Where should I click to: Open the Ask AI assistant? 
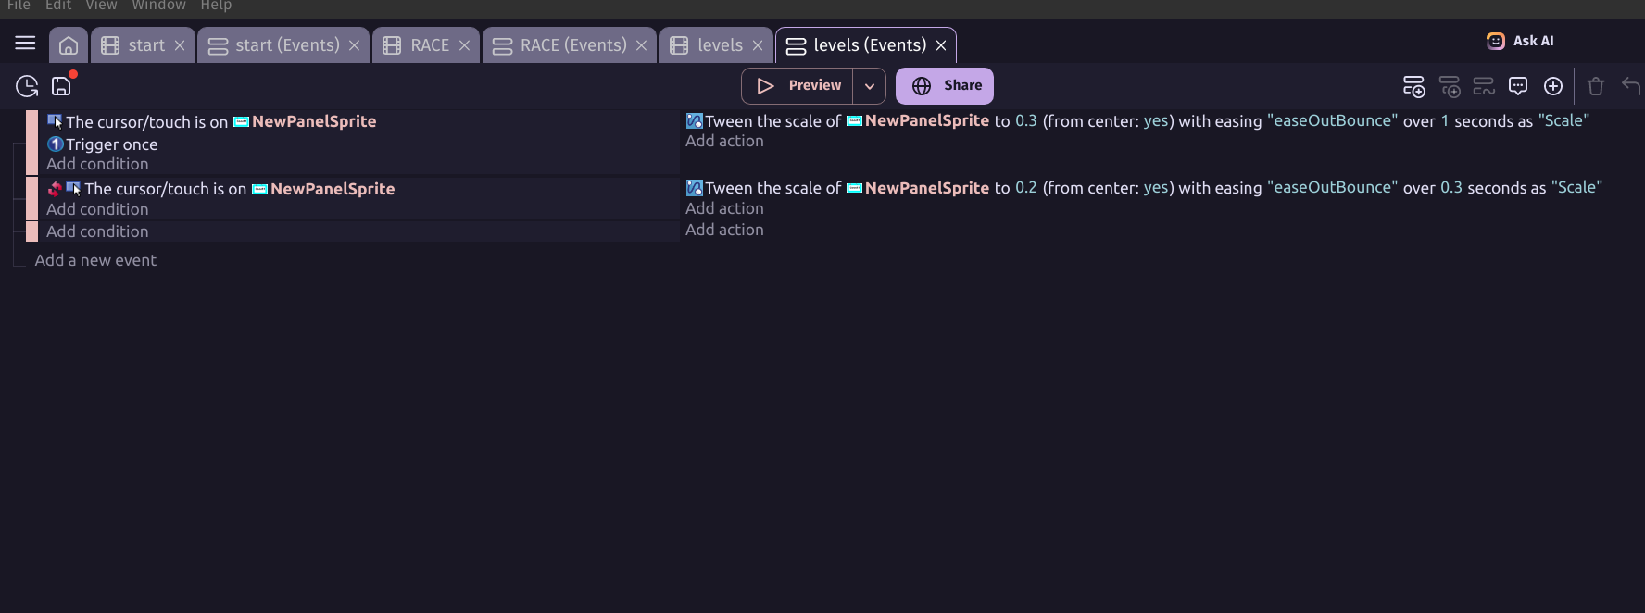[1520, 41]
